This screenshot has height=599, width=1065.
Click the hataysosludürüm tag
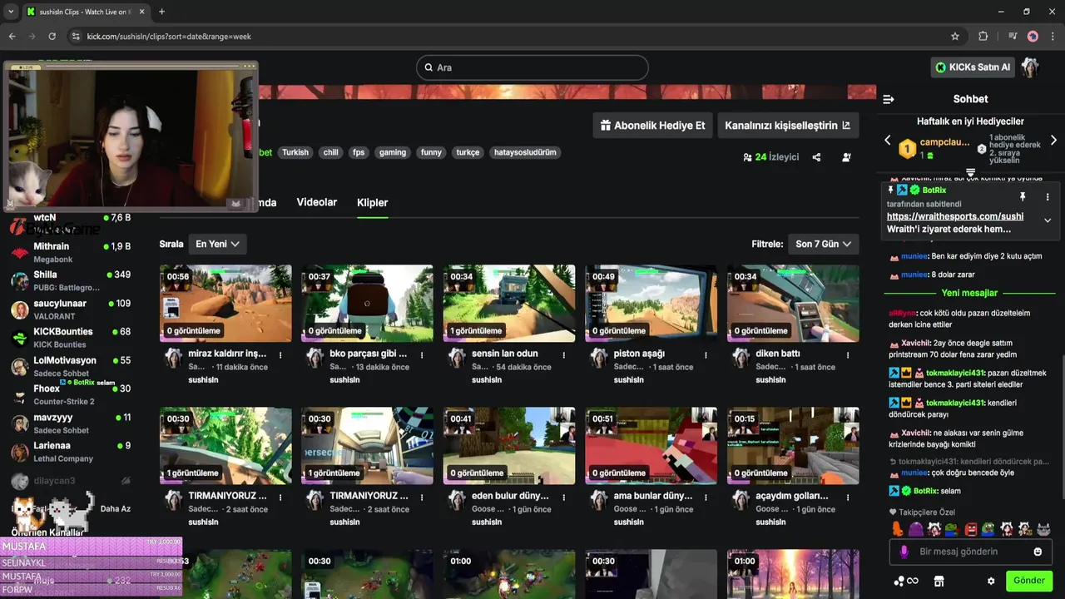click(525, 152)
